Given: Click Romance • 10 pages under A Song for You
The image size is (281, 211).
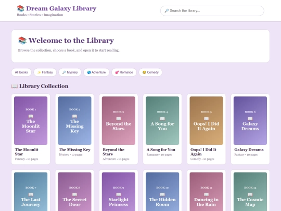Looking at the screenshot, I should [159, 155].
